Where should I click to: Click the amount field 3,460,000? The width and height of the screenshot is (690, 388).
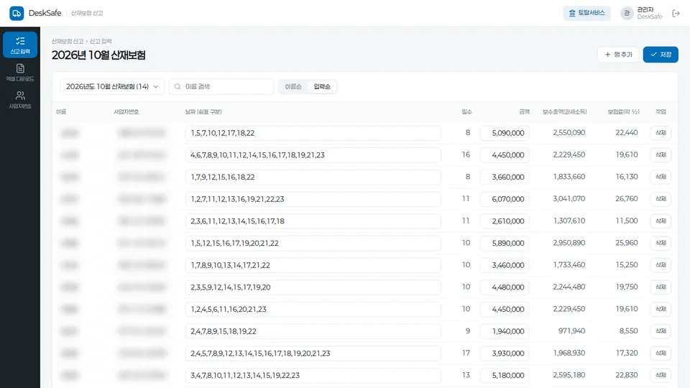505,265
